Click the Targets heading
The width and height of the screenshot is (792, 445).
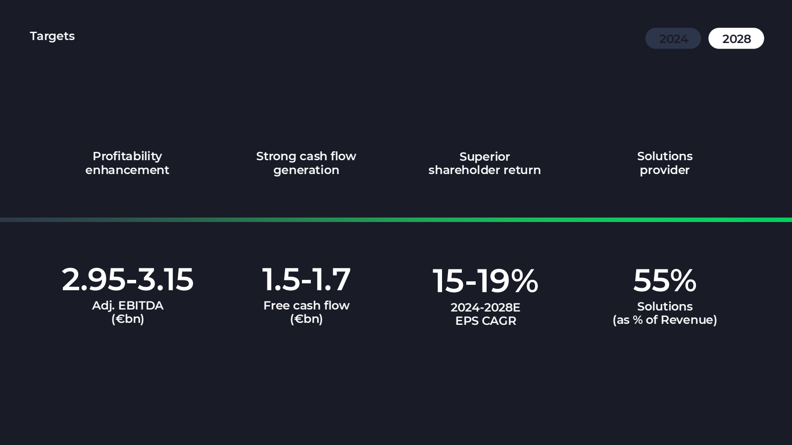[52, 36]
